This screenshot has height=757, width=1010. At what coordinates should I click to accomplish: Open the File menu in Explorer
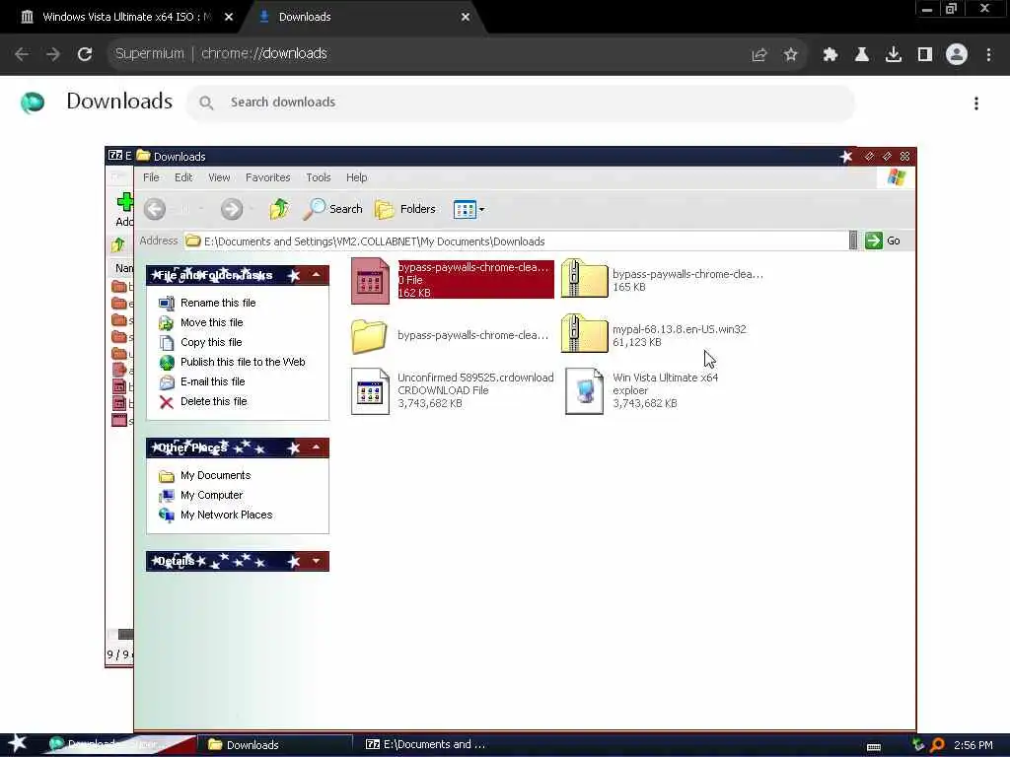click(x=151, y=177)
